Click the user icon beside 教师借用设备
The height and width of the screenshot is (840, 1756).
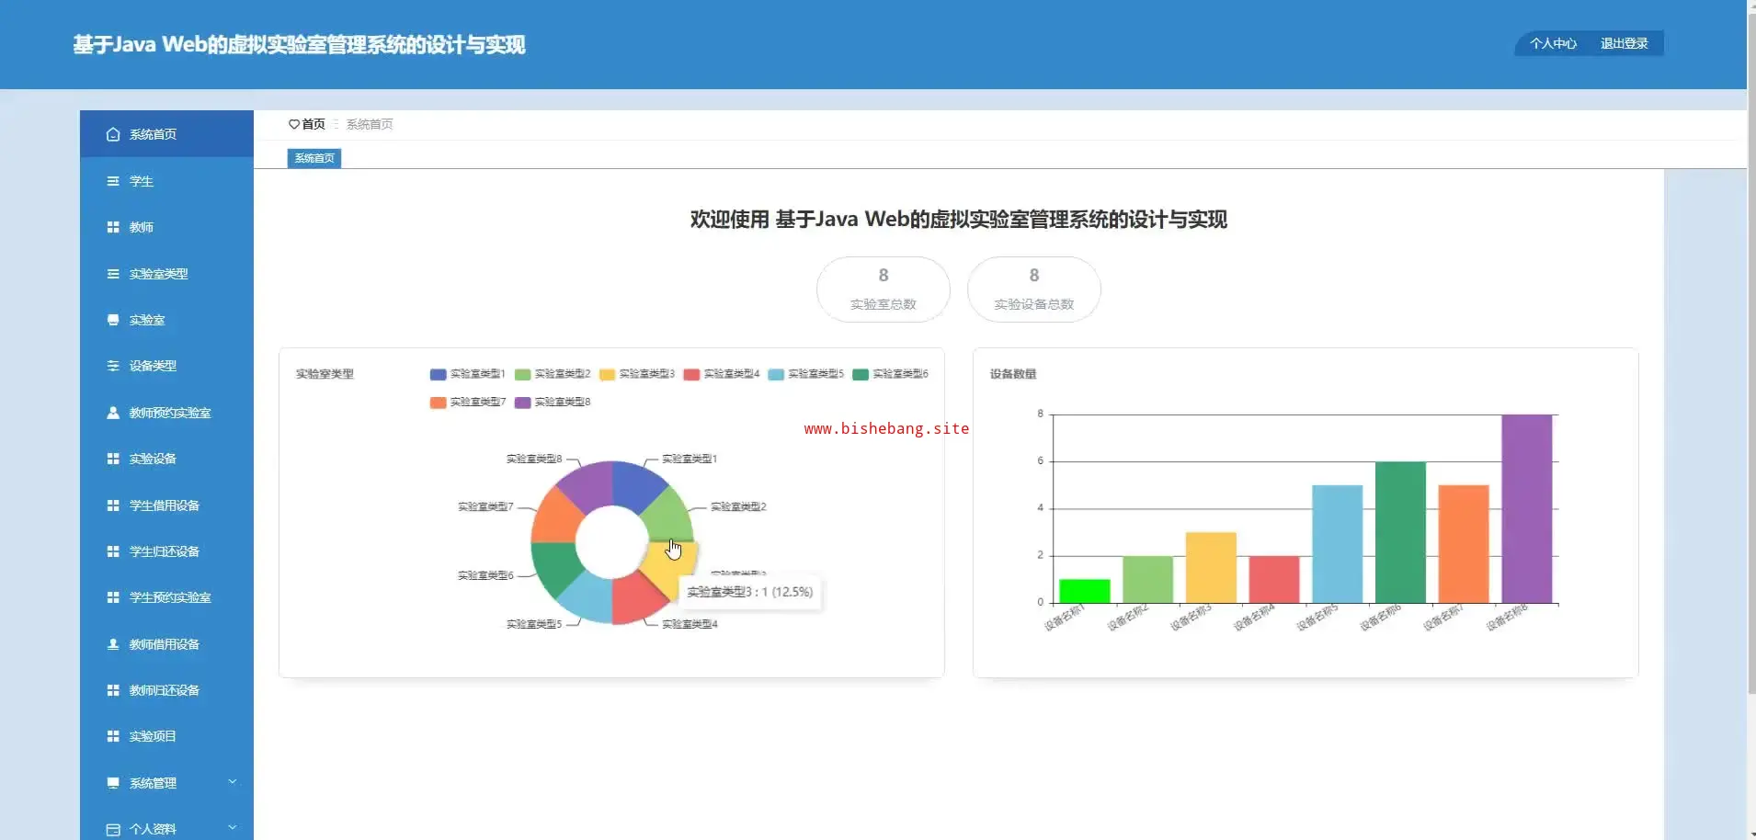(x=113, y=644)
